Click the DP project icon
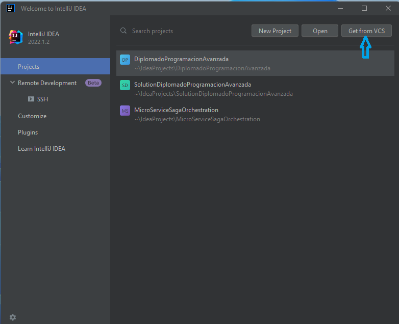The width and height of the screenshot is (399, 324). (x=125, y=60)
